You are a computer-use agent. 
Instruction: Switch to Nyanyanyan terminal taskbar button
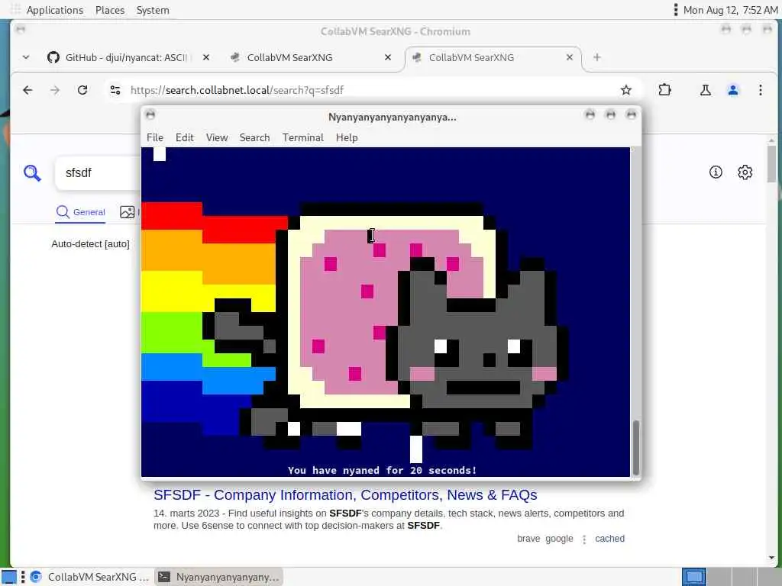tap(218, 577)
